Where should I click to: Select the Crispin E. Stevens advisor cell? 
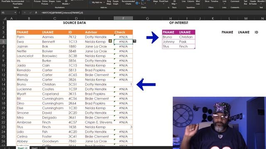[x=99, y=122]
